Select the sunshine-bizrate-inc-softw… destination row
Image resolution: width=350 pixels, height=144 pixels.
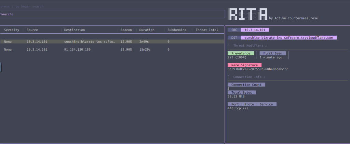pyautogui.click(x=90, y=41)
